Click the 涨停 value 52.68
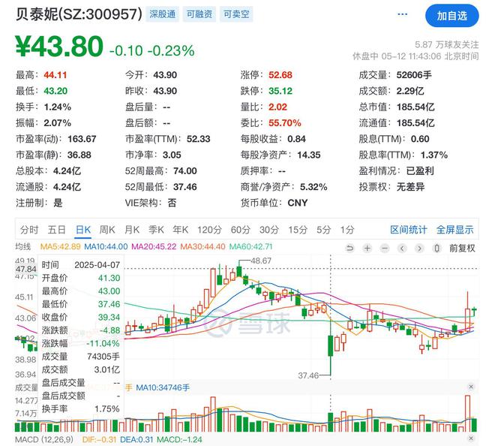The height and width of the screenshot is (446, 495). click(280, 75)
